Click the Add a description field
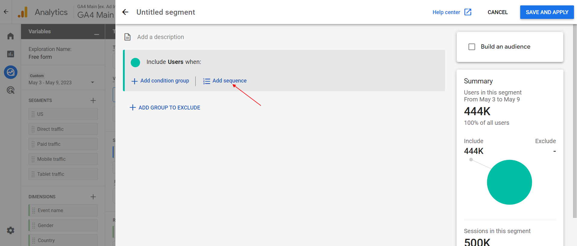 (160, 37)
